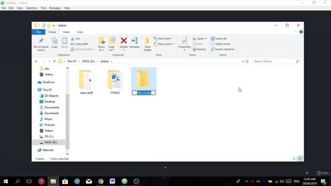Click the Windows Start button

pyautogui.click(x=6, y=181)
